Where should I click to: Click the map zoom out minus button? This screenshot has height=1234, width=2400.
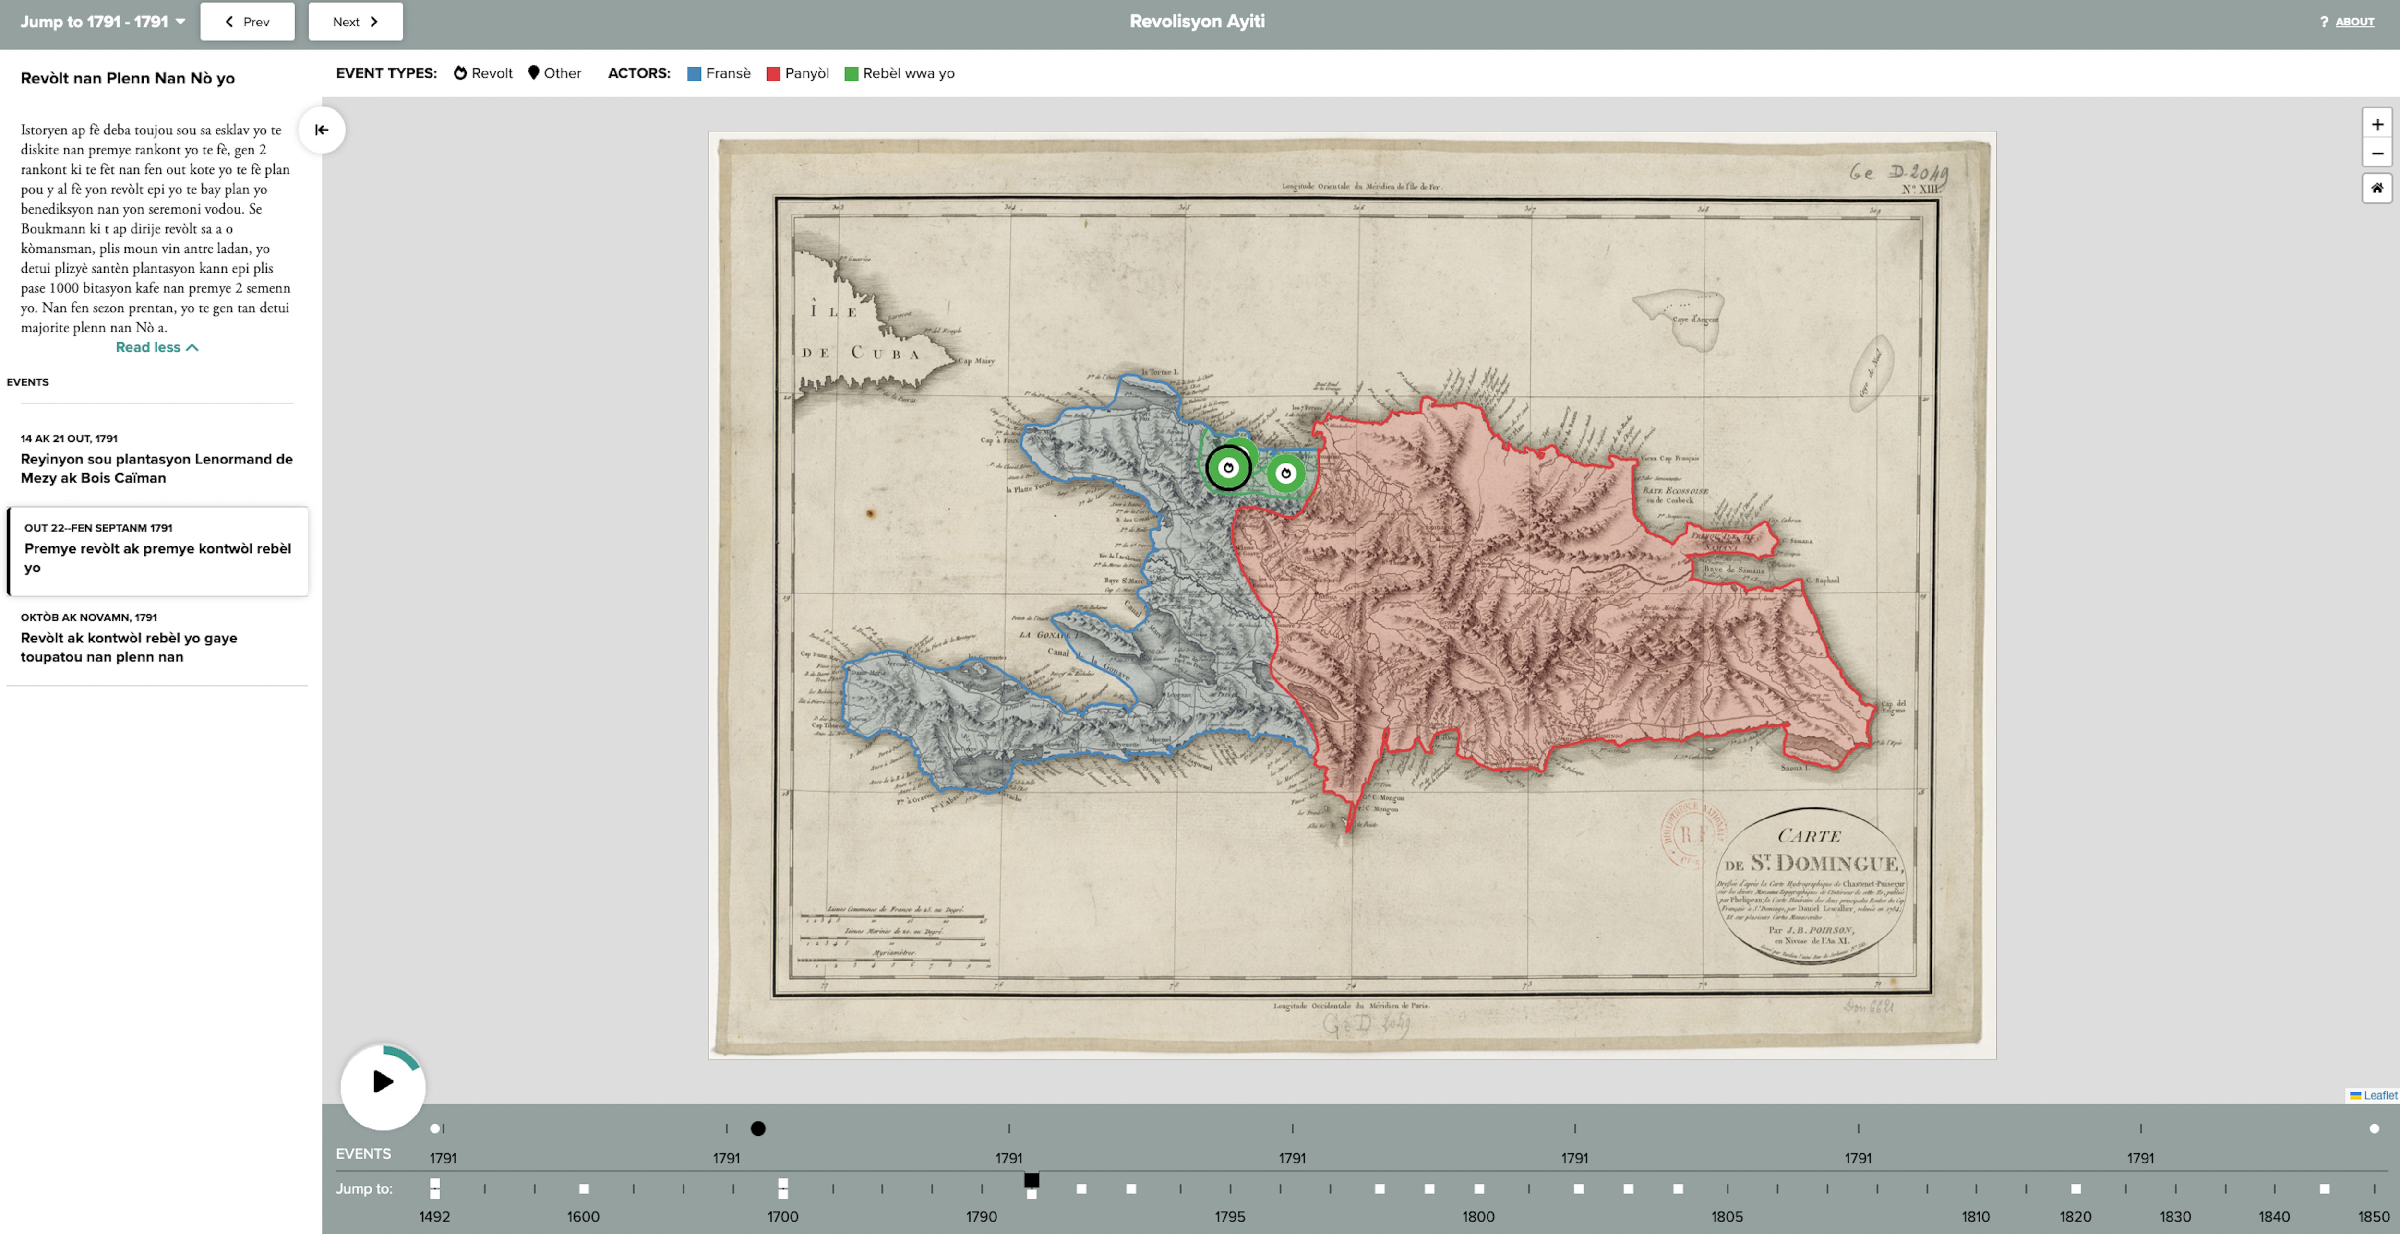point(2376,153)
